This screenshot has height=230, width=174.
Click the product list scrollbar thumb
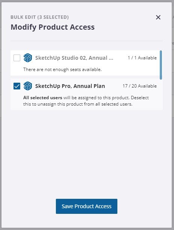click(161, 65)
